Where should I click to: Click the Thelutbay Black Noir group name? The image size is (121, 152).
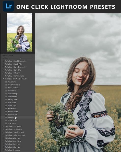coord(13,144)
